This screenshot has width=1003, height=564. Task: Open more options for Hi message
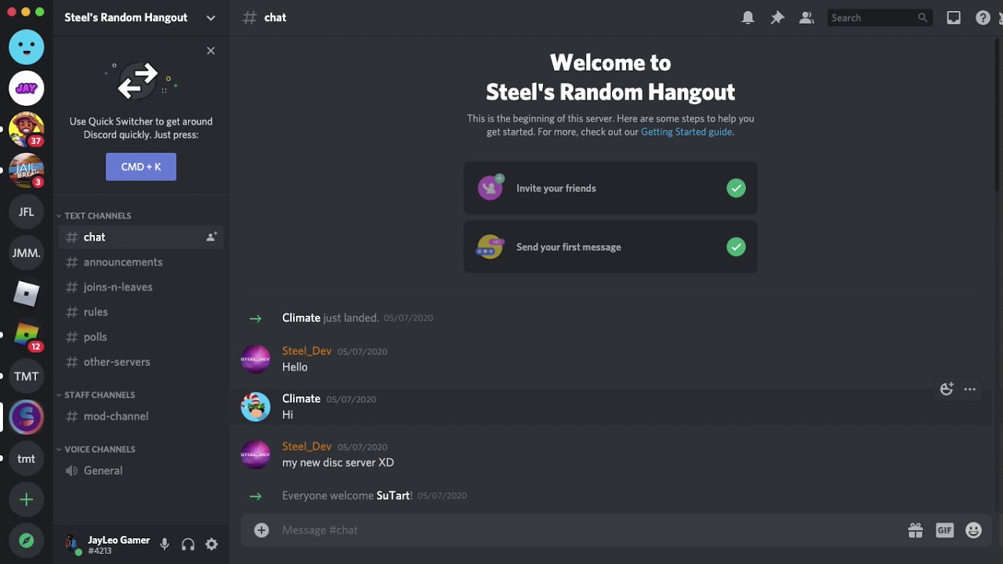970,389
